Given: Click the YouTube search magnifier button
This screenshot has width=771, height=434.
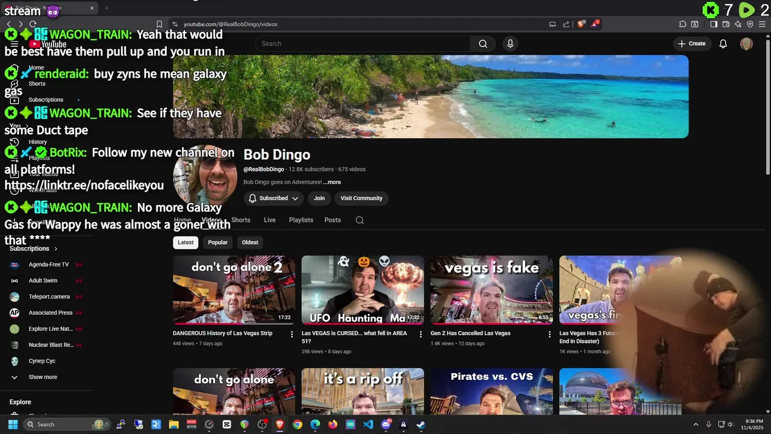Looking at the screenshot, I should [x=483, y=43].
